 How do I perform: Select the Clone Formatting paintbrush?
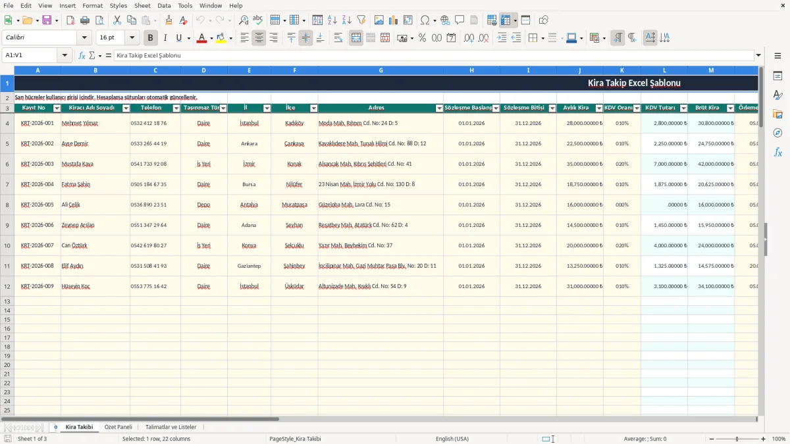(169, 20)
